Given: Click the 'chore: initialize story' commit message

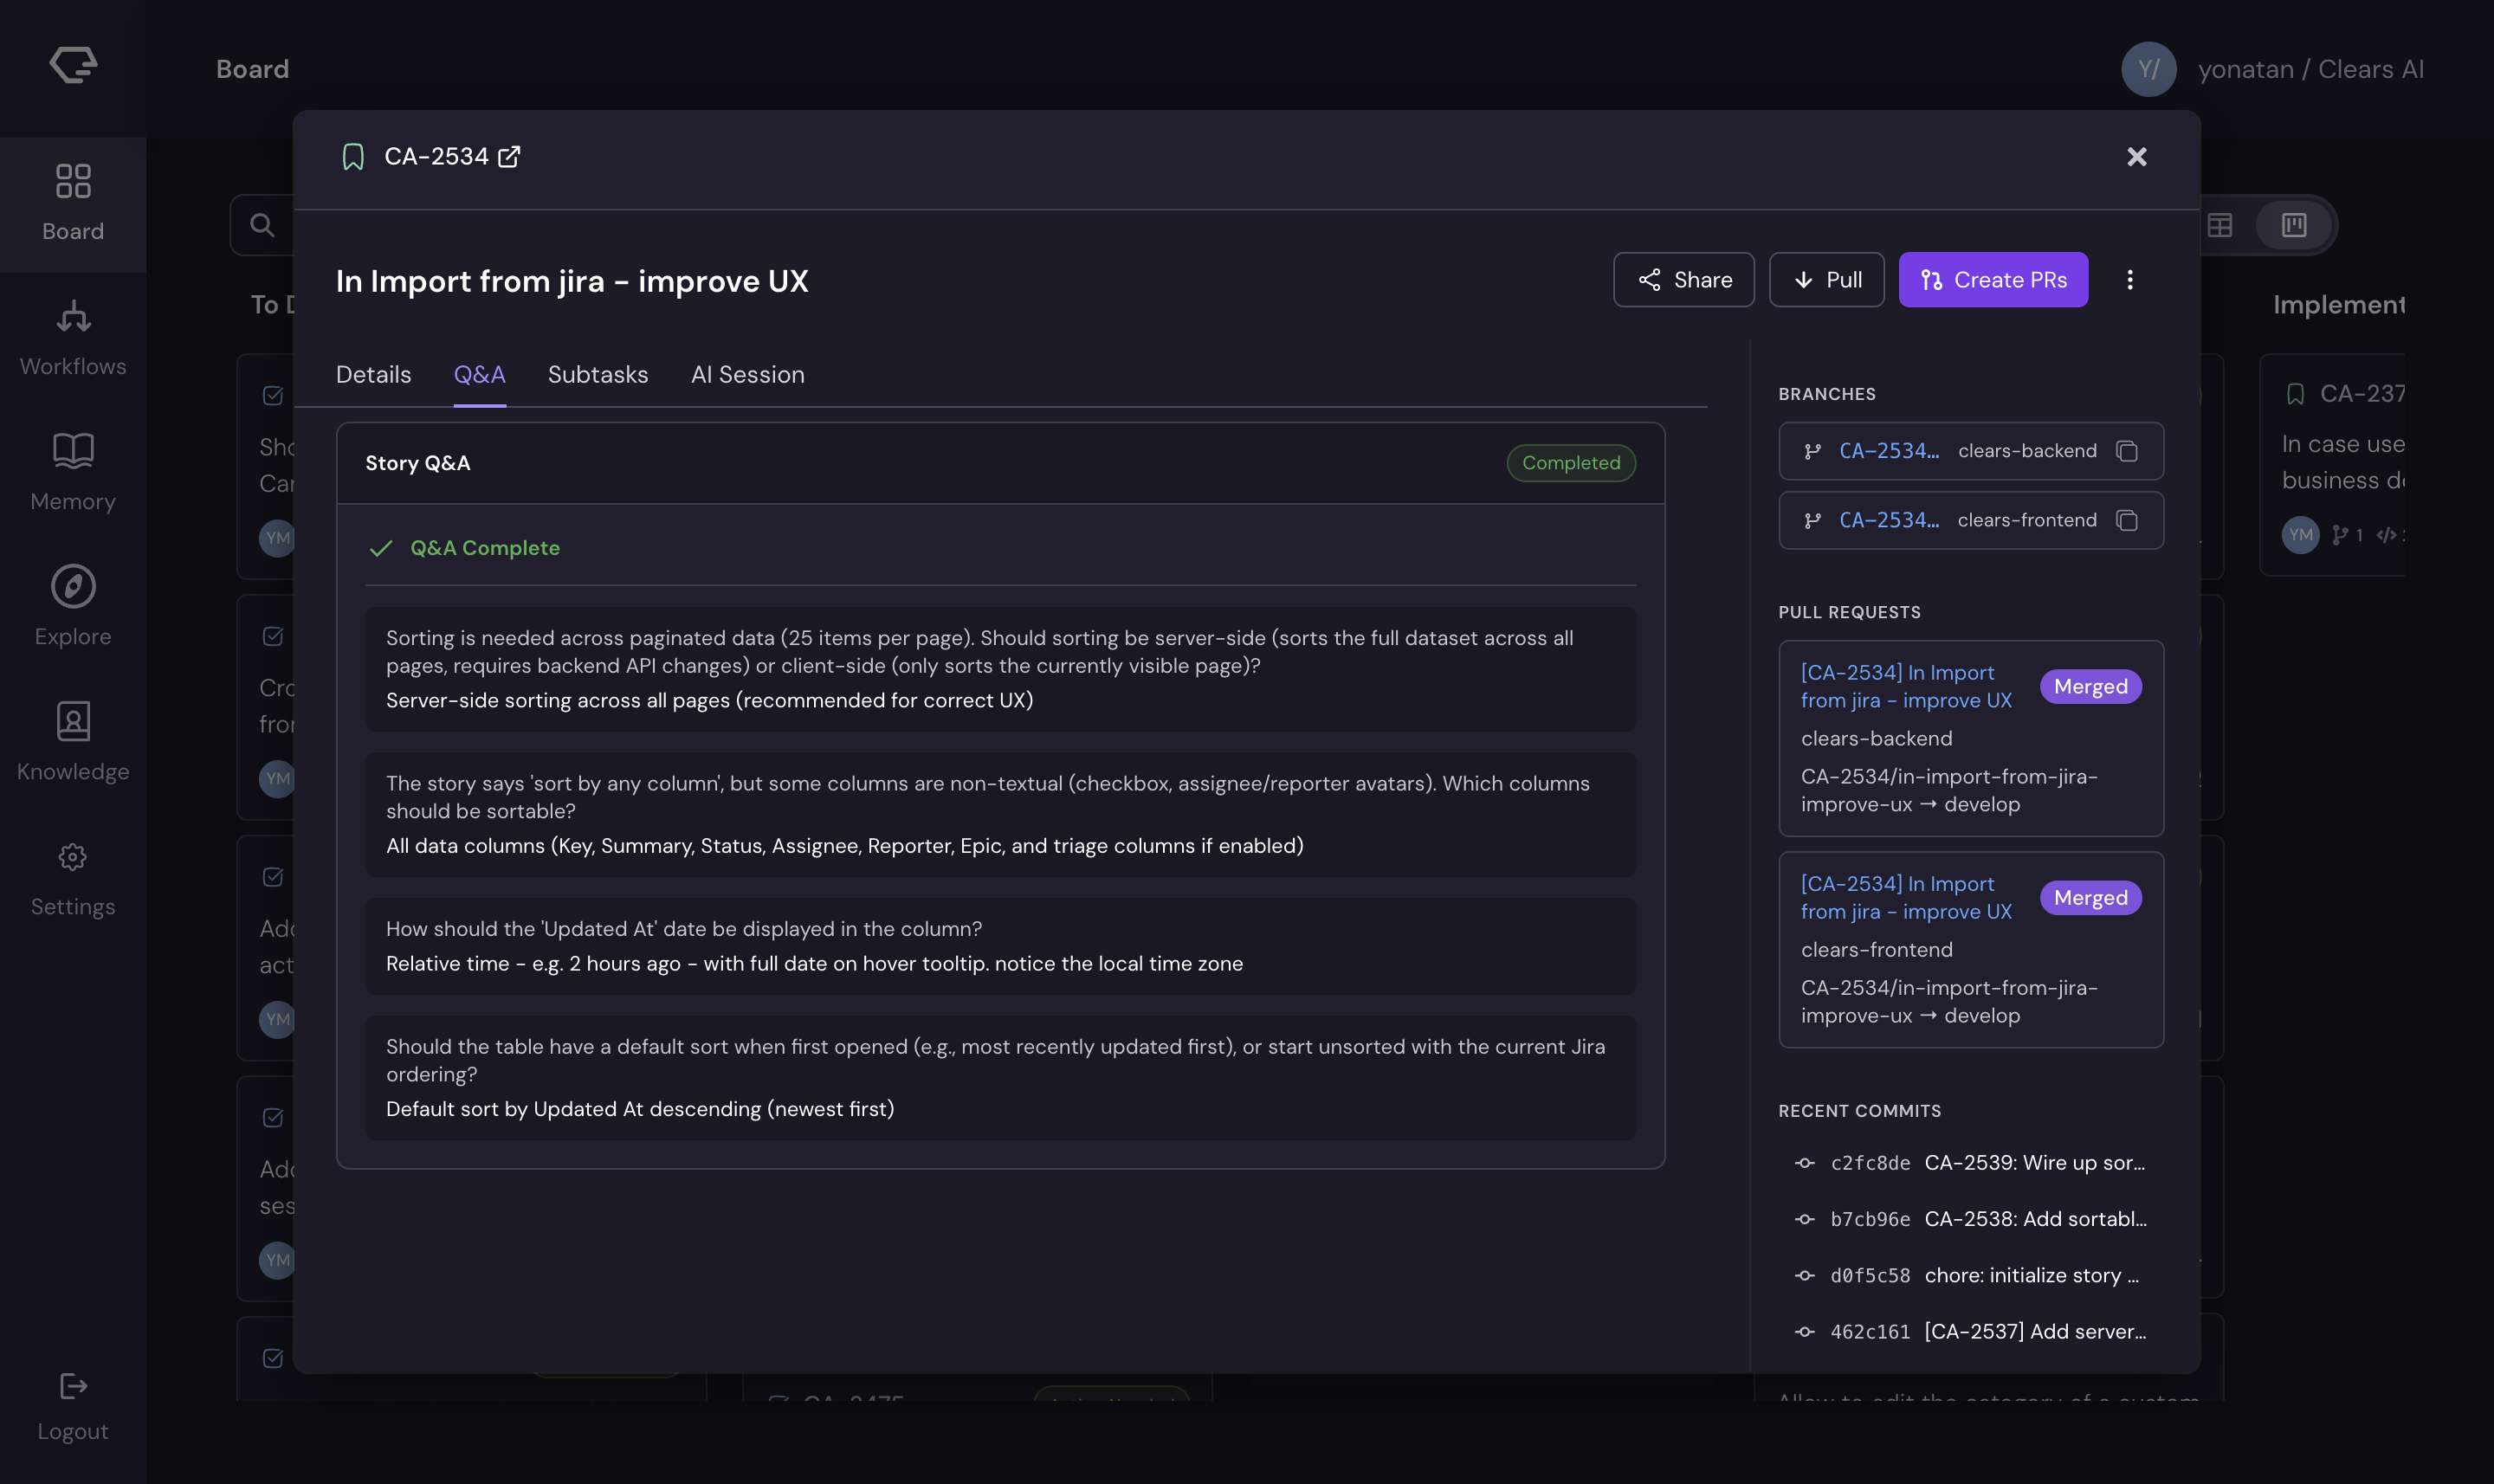Looking at the screenshot, I should pos(2032,1275).
